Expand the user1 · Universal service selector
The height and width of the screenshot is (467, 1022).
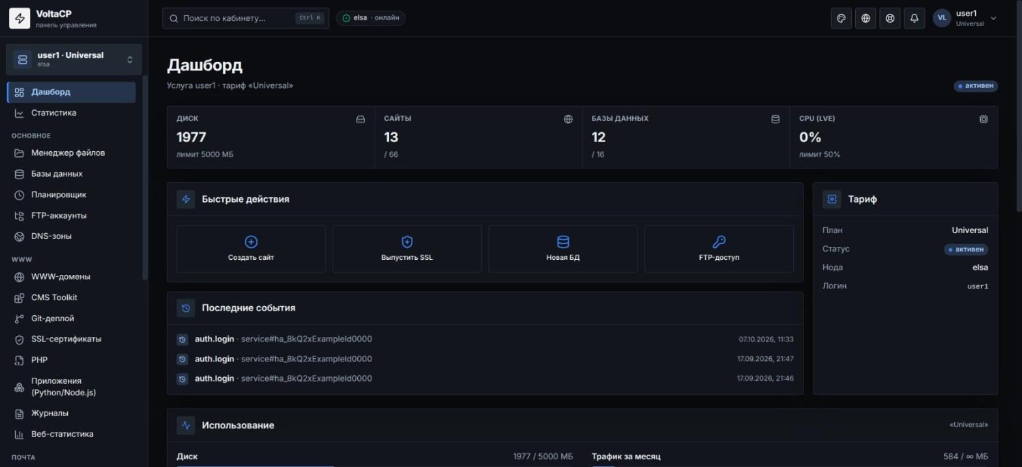tap(74, 59)
